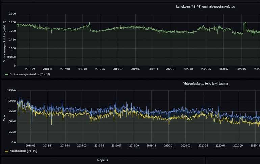The height and width of the screenshot is (164, 260).
Task: Toggle the Kokonaisteho (P1 - P8) legend series
Action: click(x=23, y=151)
